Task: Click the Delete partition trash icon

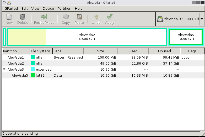Action: tap(23, 17)
